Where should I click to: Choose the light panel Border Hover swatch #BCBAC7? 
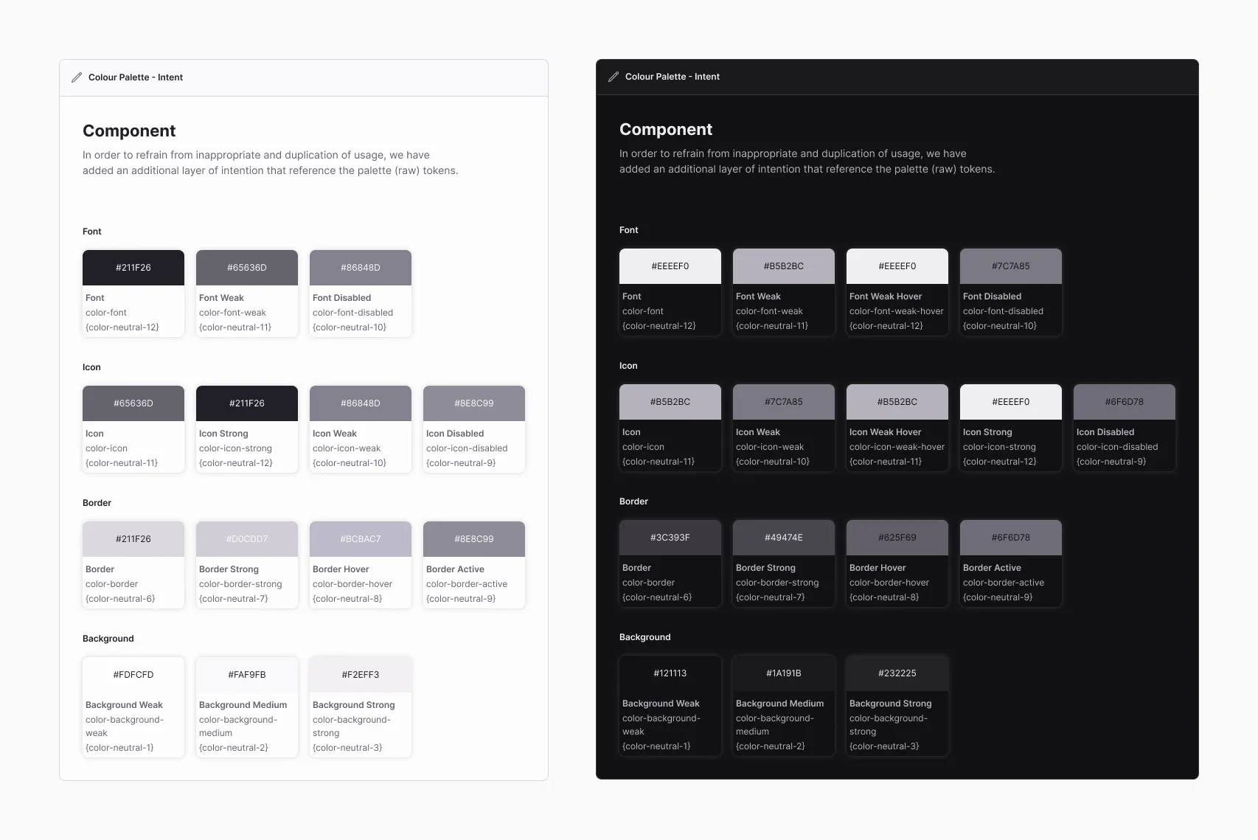click(361, 539)
